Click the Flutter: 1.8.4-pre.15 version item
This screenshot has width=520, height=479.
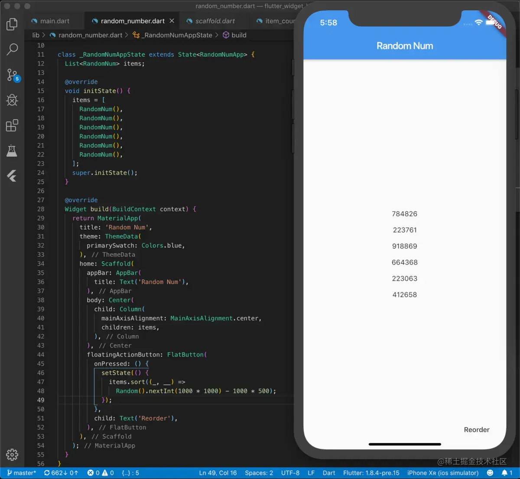(x=371, y=473)
